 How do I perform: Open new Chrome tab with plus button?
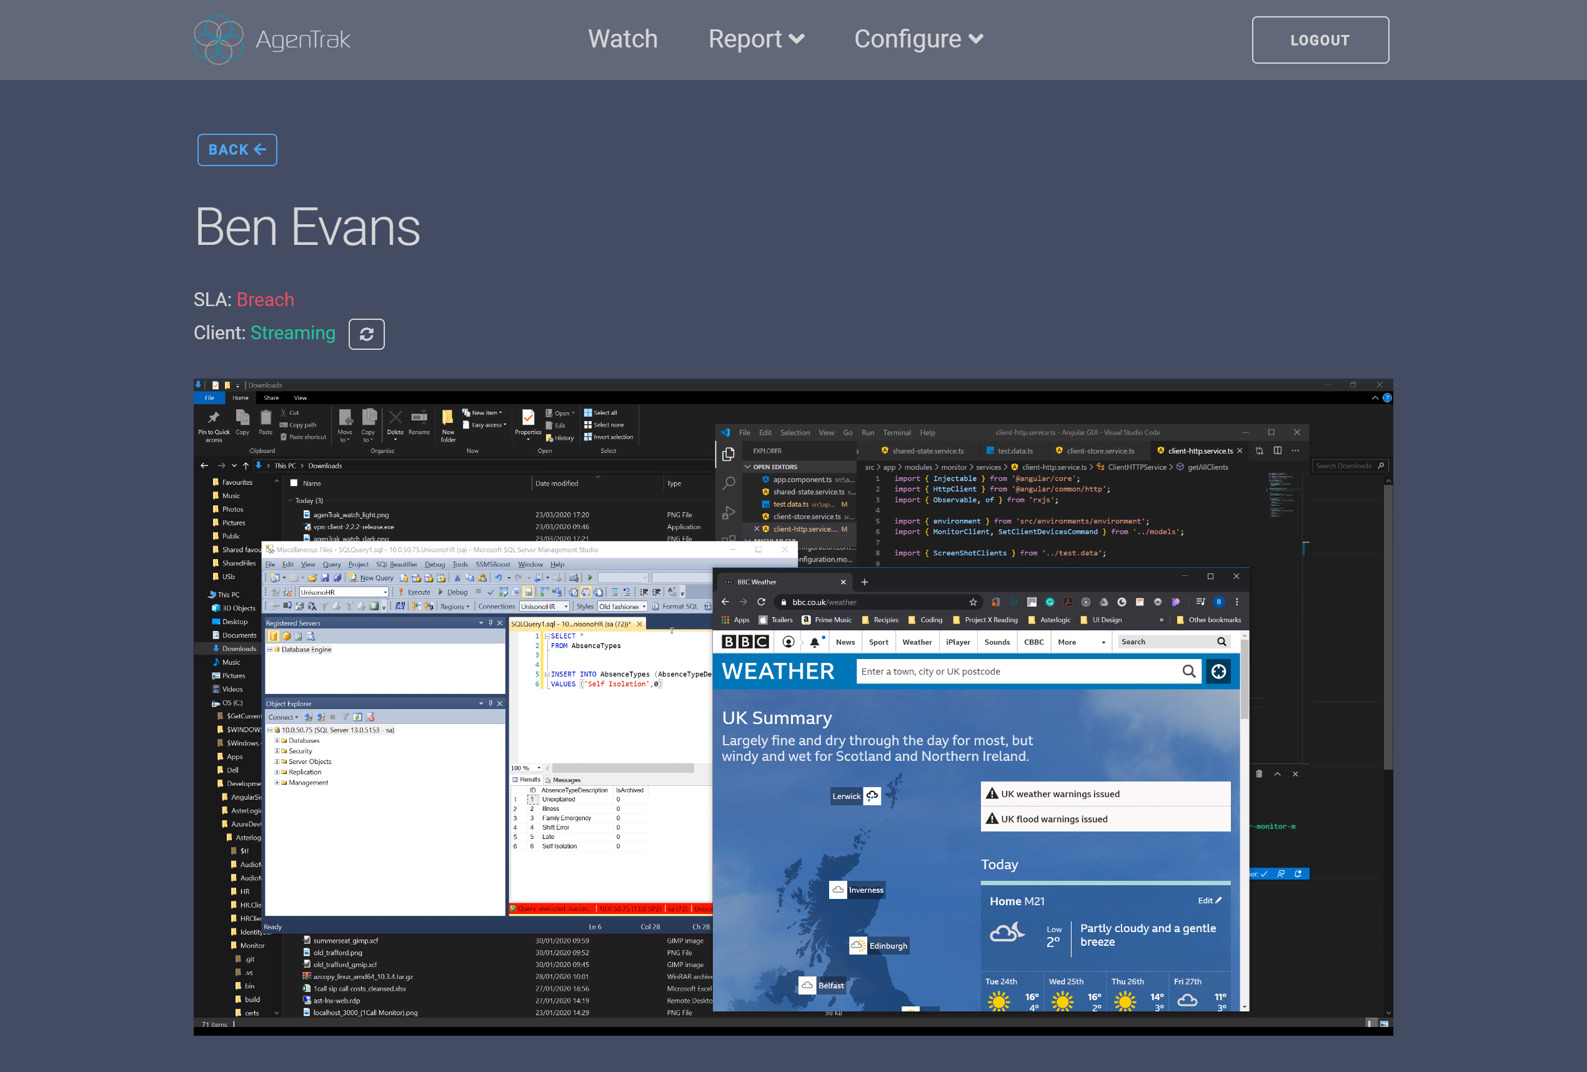point(865,582)
